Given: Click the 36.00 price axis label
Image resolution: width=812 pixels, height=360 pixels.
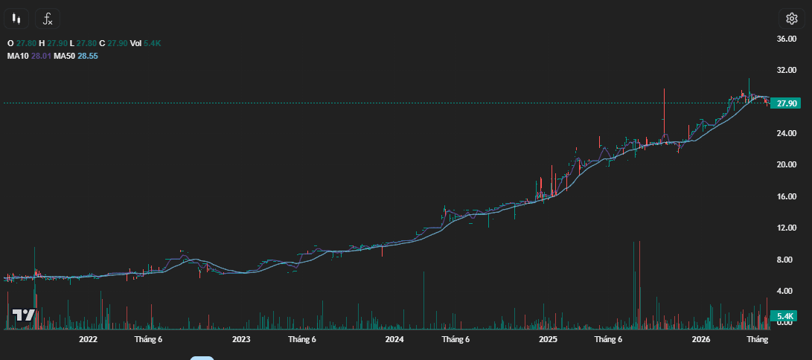Looking at the screenshot, I should pos(787,39).
